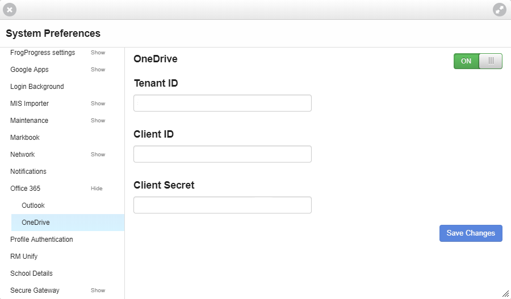Image resolution: width=511 pixels, height=299 pixels.
Task: Open Notifications preferences
Action: (28, 171)
